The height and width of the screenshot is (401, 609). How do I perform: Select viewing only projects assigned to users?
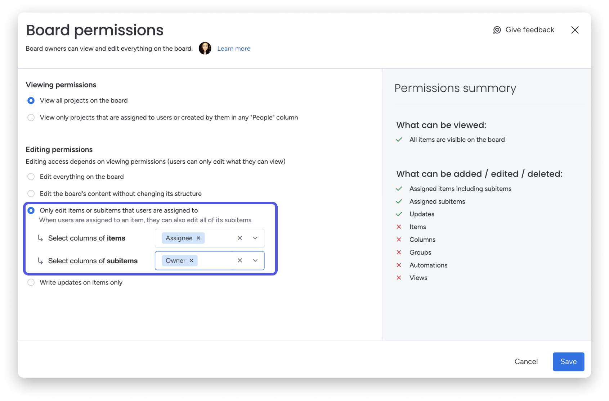(x=31, y=117)
